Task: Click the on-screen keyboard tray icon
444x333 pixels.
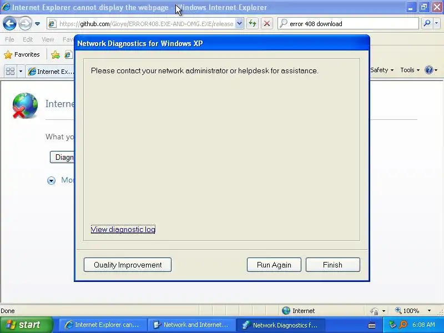Action: (372, 325)
